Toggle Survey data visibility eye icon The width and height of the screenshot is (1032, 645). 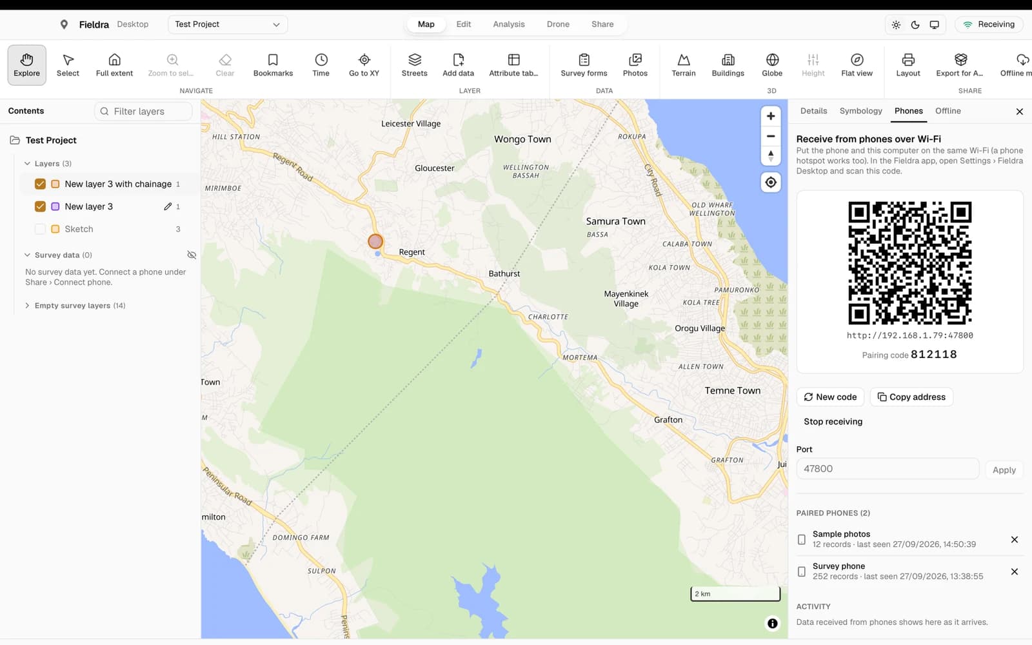(x=192, y=255)
